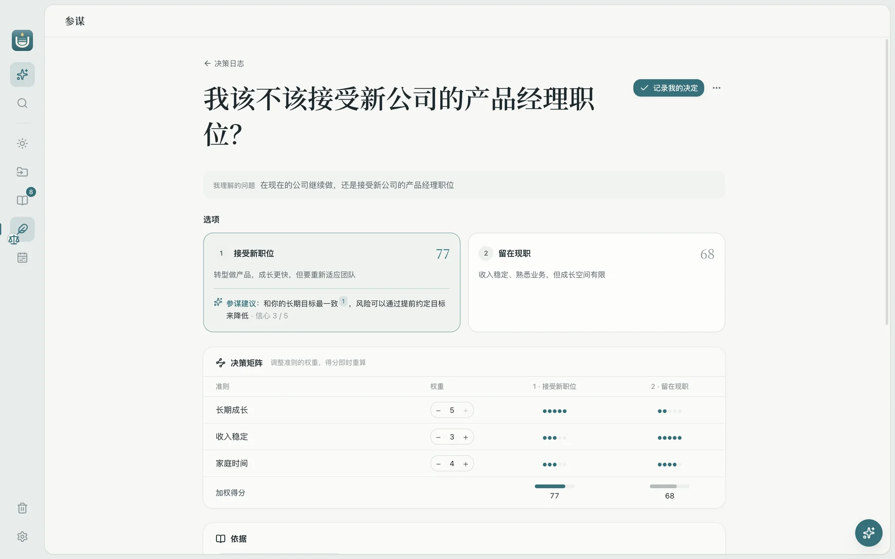Image resolution: width=895 pixels, height=559 pixels.
Task: Click 长期成长 rating dots for 留在现职
Action: tap(669, 411)
